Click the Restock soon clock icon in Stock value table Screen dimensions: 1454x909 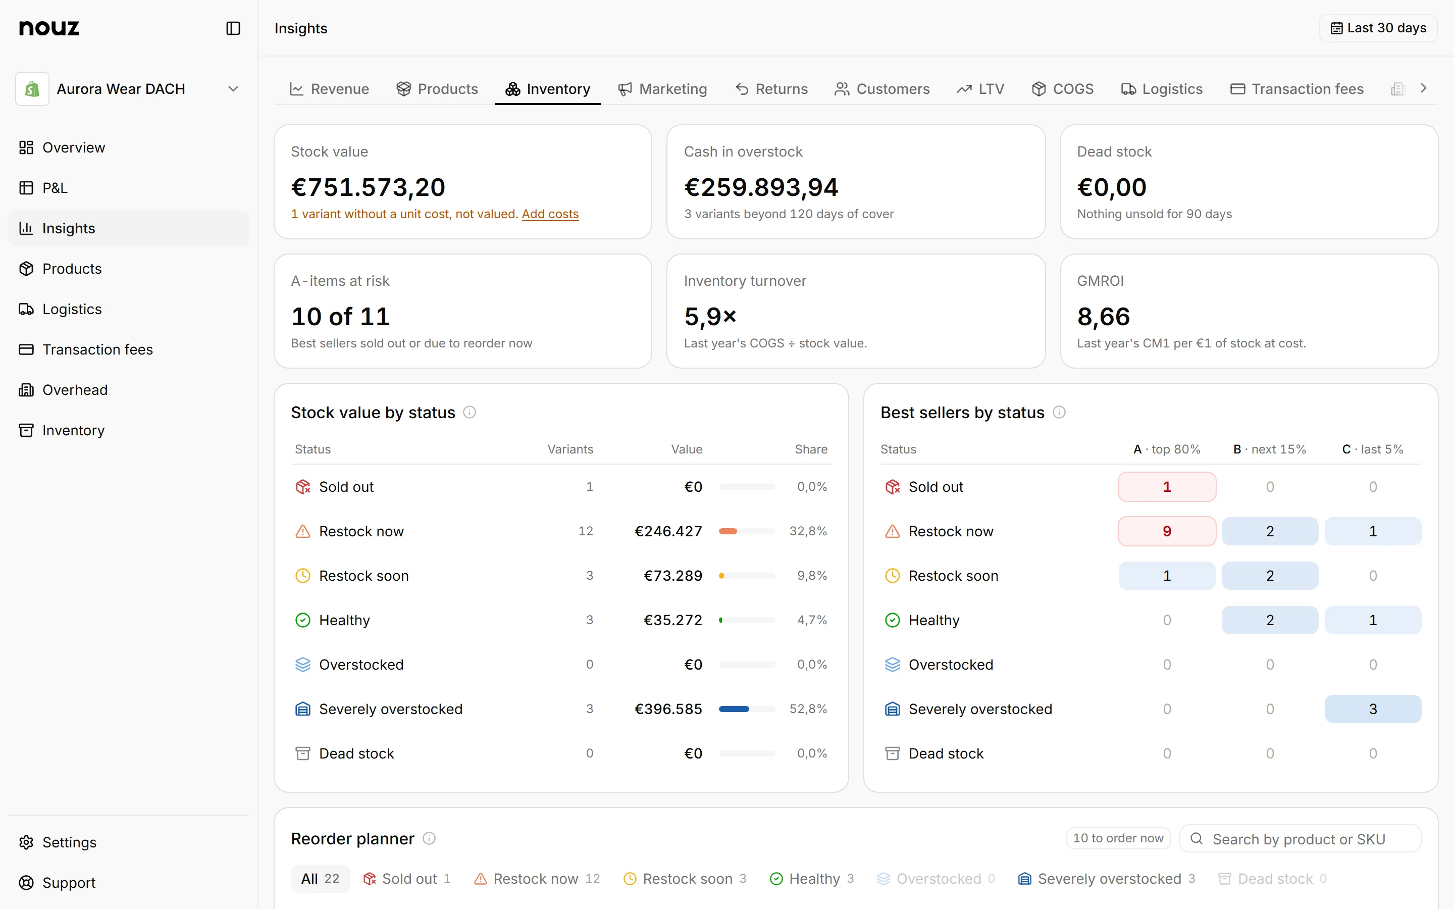coord(303,576)
